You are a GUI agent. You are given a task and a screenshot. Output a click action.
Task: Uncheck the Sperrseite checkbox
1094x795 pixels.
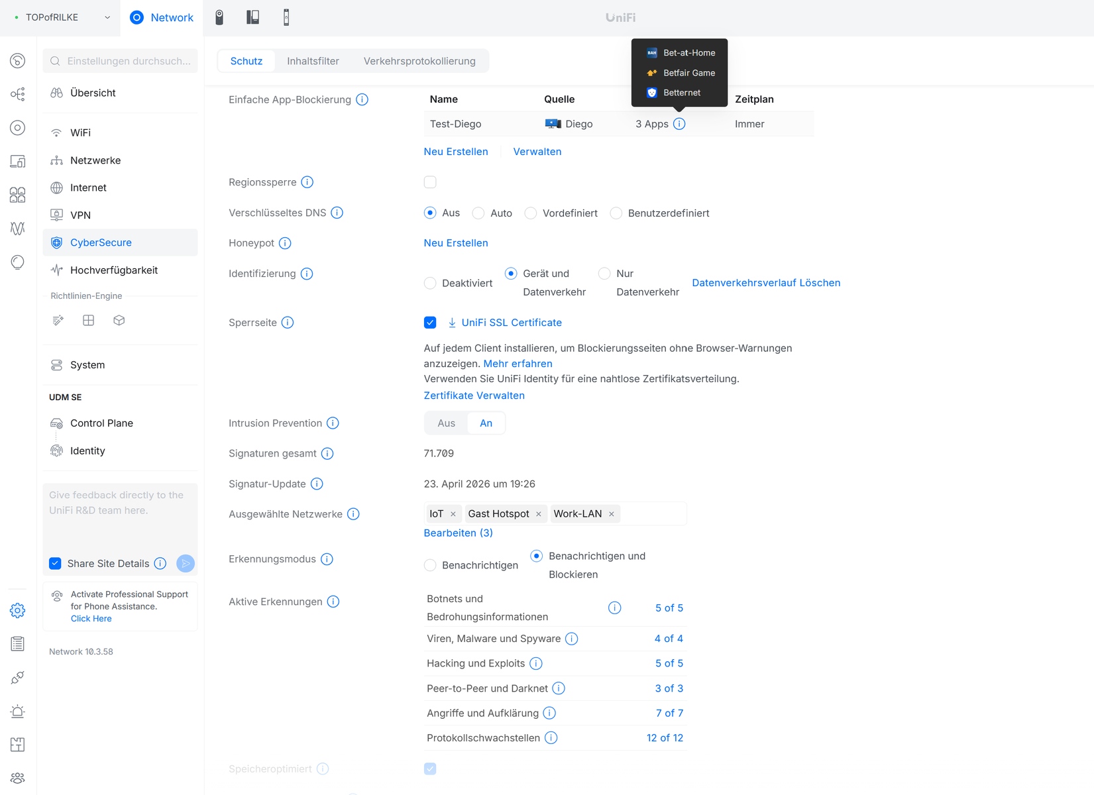pos(430,323)
